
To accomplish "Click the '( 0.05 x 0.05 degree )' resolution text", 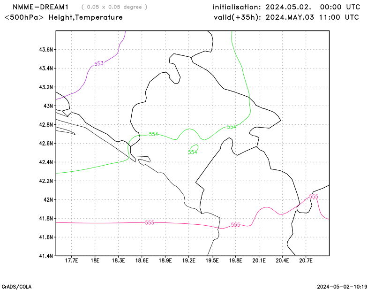I will 114,7.
